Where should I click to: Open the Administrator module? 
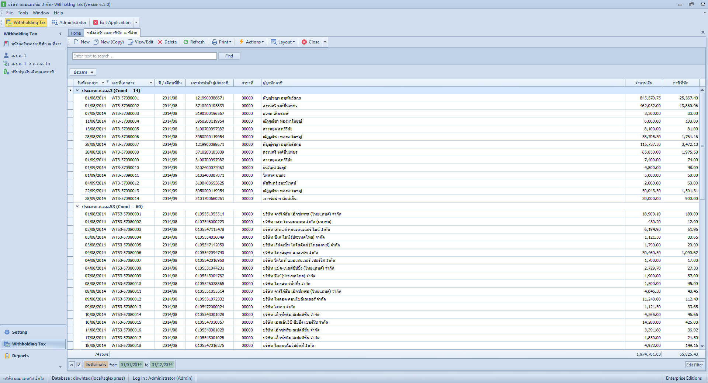(x=69, y=22)
